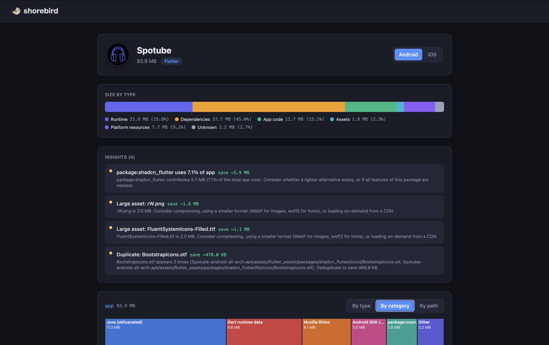
Task: Open the shorebird home link text
Action: coord(41,11)
